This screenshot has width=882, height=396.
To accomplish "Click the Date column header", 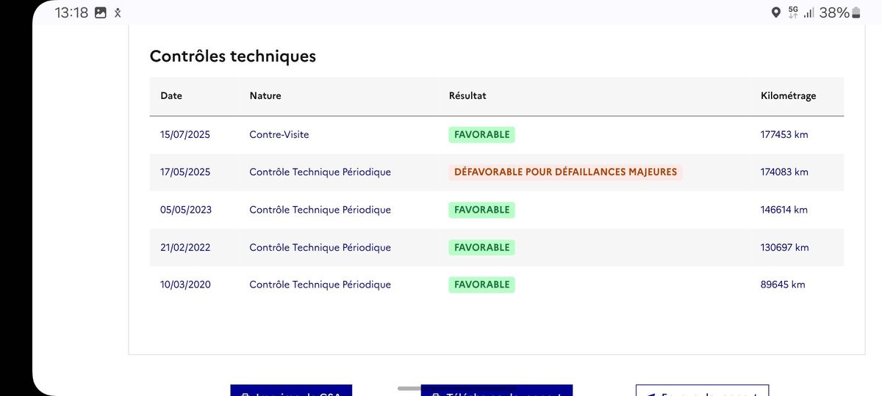I will 171,95.
